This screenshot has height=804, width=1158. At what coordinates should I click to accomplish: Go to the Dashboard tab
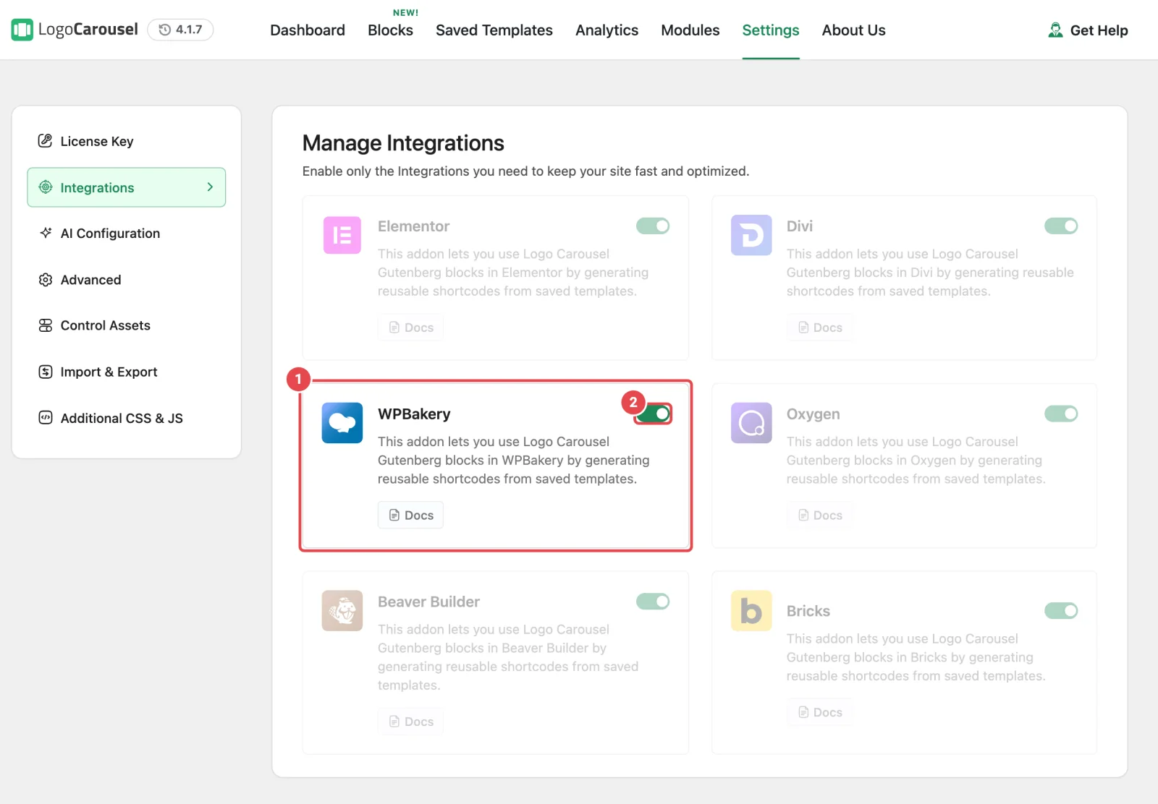point(308,30)
